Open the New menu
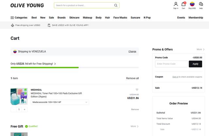Screen dimensions: 209x136 (x=43, y=18)
